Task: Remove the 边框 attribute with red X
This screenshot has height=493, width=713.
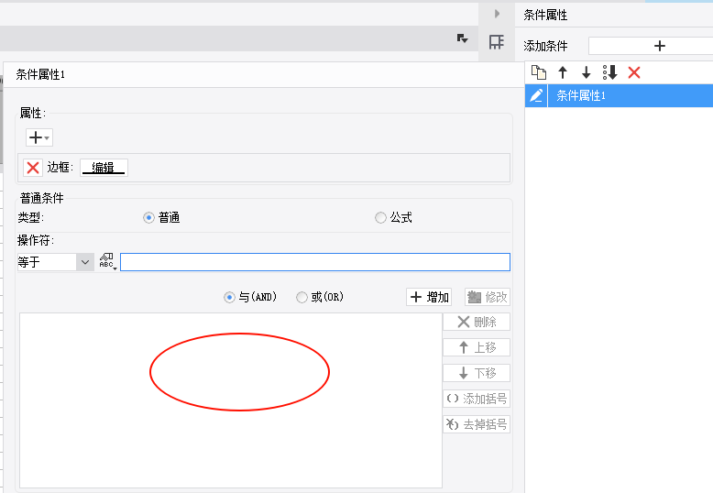Action: point(33,168)
